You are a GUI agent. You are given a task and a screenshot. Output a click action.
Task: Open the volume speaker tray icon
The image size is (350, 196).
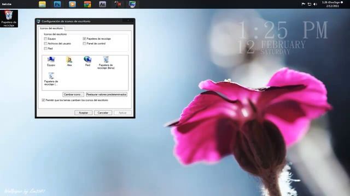click(x=315, y=4)
